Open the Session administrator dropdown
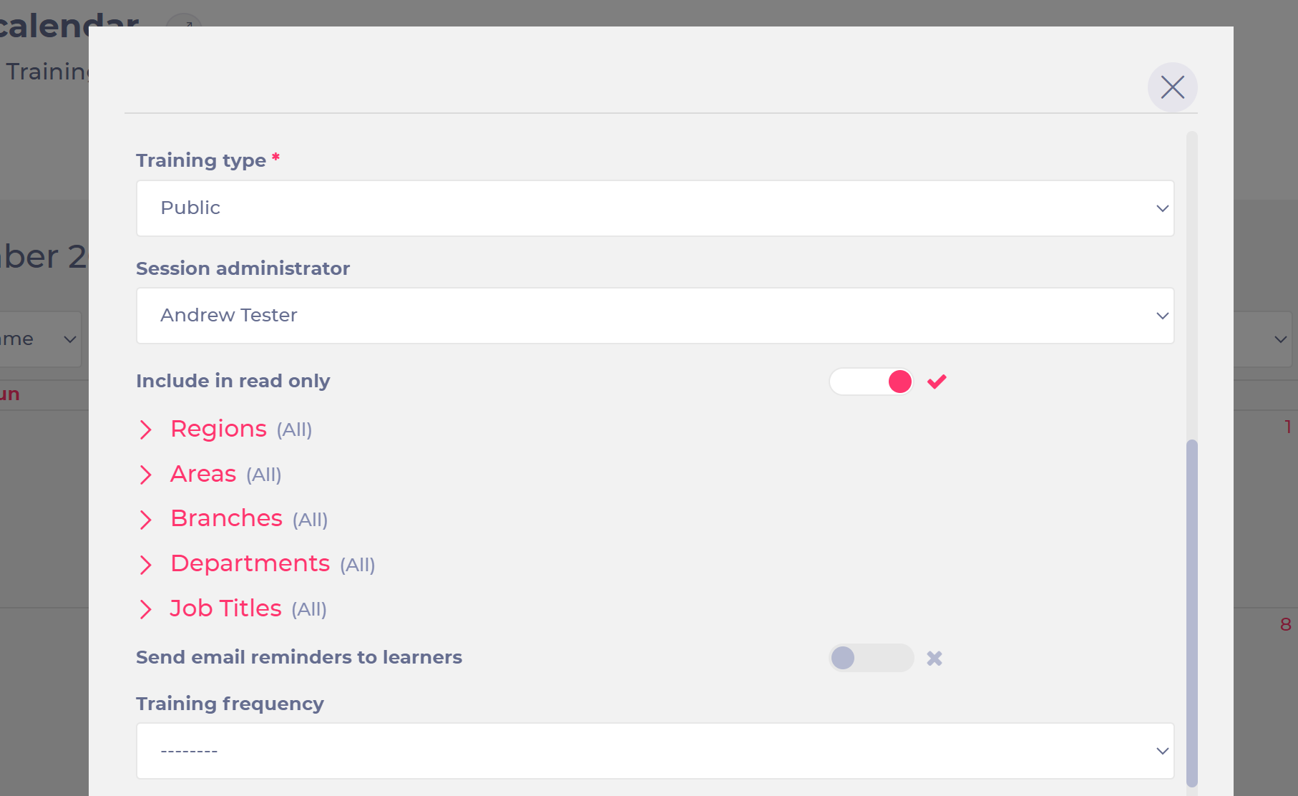The width and height of the screenshot is (1298, 796). coord(655,316)
